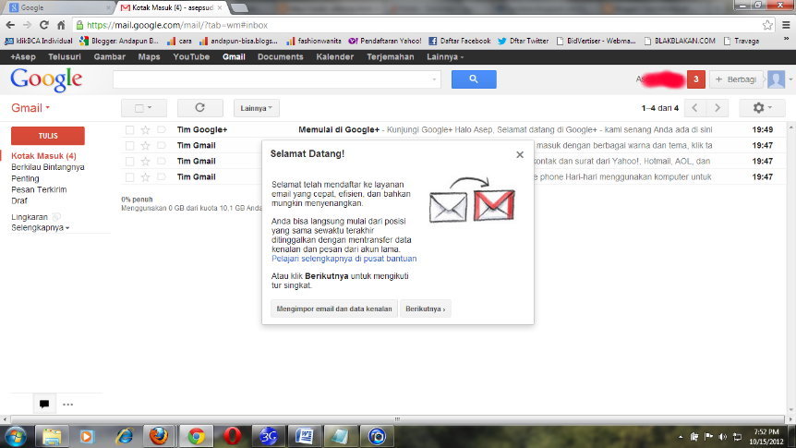Switch to the Google browser tab
796x448 pixels.
tap(57, 7)
